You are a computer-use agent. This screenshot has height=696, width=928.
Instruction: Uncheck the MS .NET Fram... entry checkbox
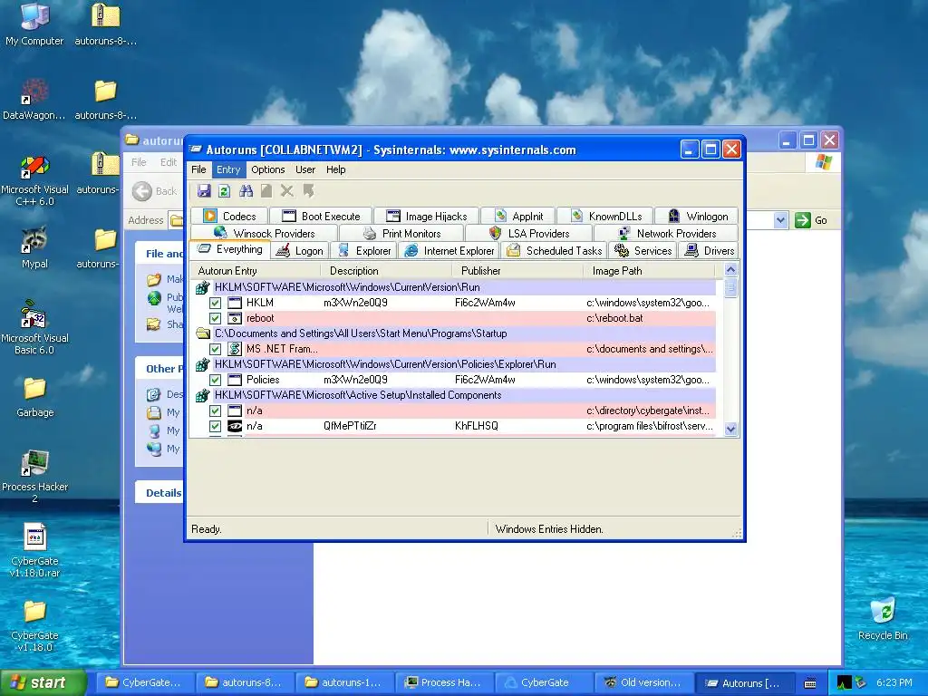(216, 349)
